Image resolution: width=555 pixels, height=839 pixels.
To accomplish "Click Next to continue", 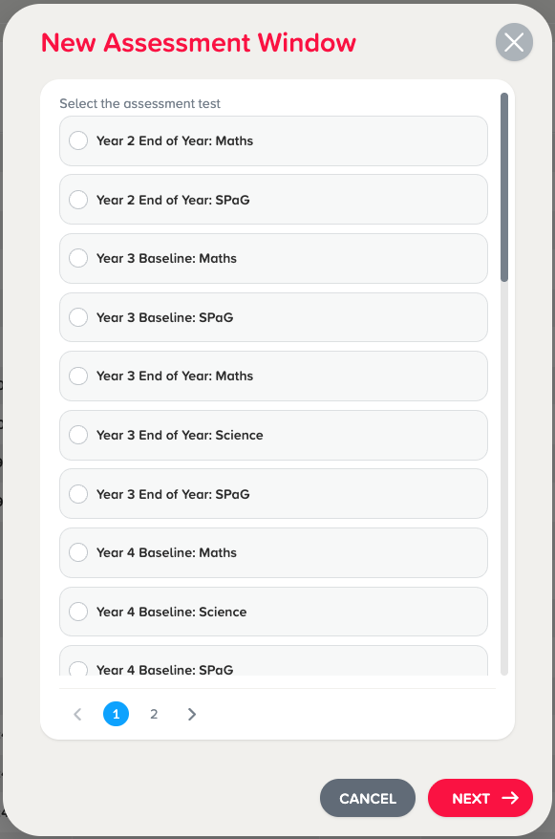I will click(480, 798).
